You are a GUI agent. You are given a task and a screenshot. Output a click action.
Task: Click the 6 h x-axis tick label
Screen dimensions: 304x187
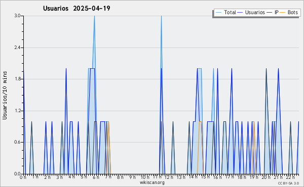pos(96,177)
